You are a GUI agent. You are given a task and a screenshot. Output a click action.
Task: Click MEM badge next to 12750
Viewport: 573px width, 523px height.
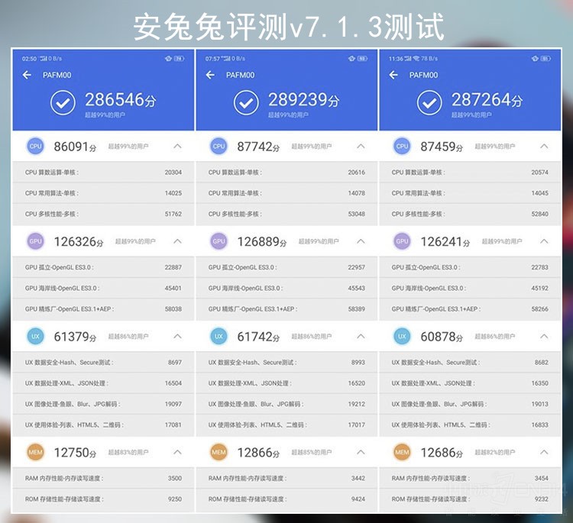click(35, 452)
